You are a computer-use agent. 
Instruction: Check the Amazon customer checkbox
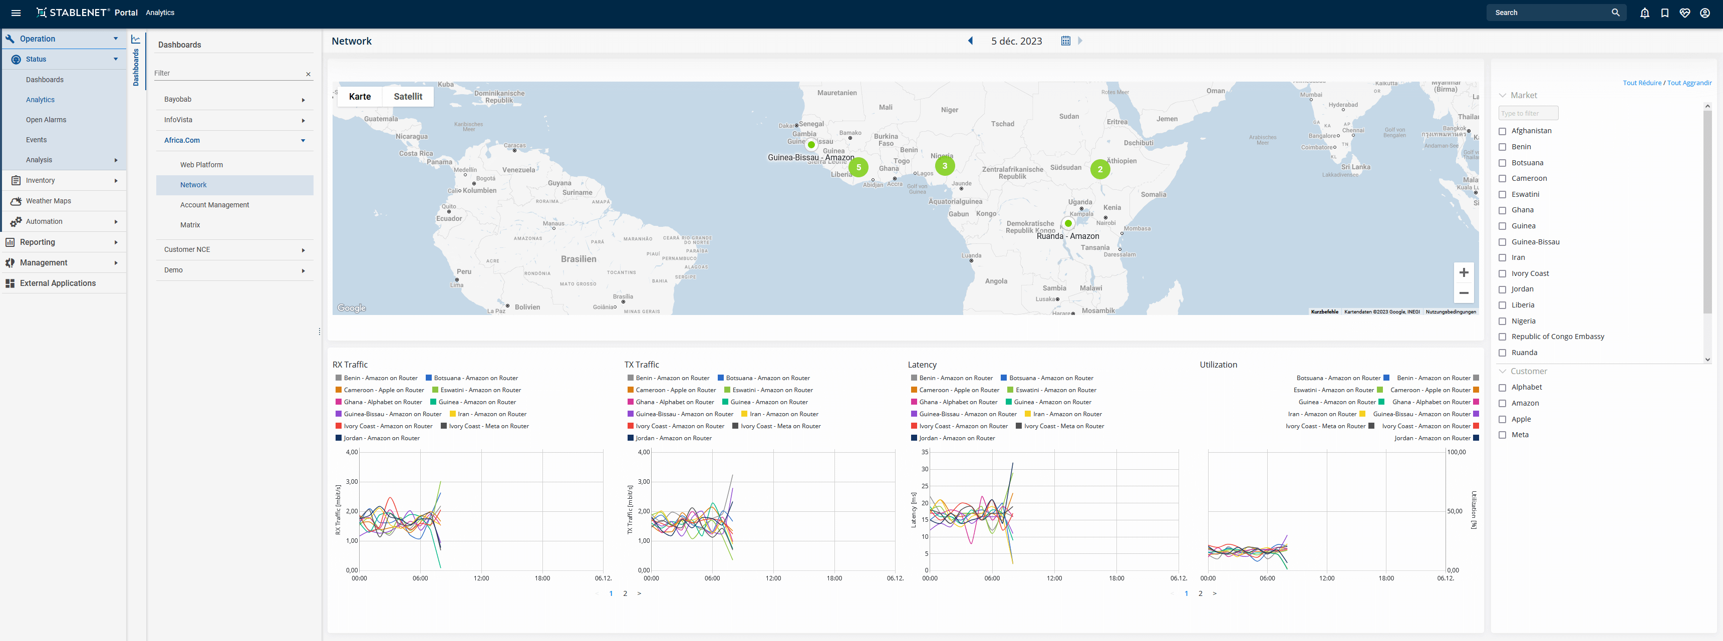tap(1502, 404)
